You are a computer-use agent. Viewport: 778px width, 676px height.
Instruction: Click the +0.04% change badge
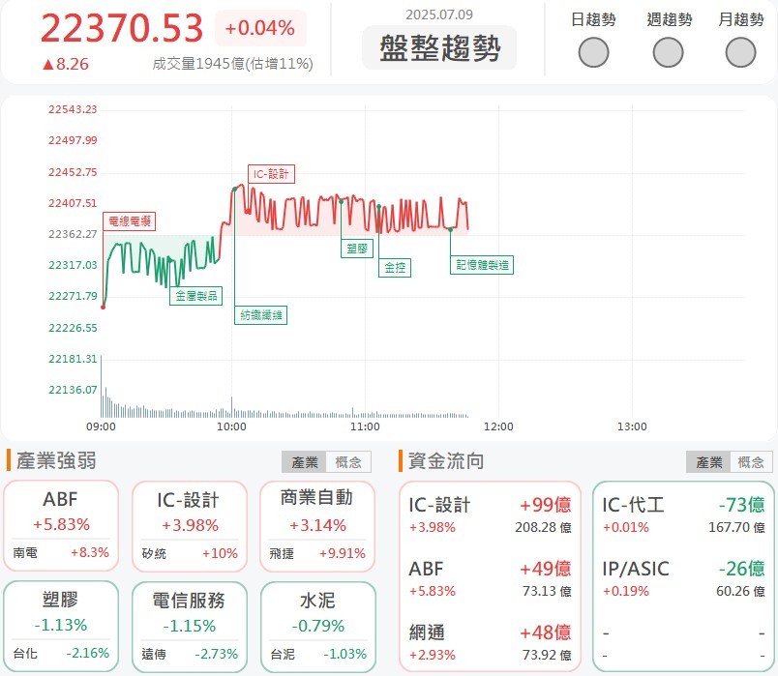[260, 28]
